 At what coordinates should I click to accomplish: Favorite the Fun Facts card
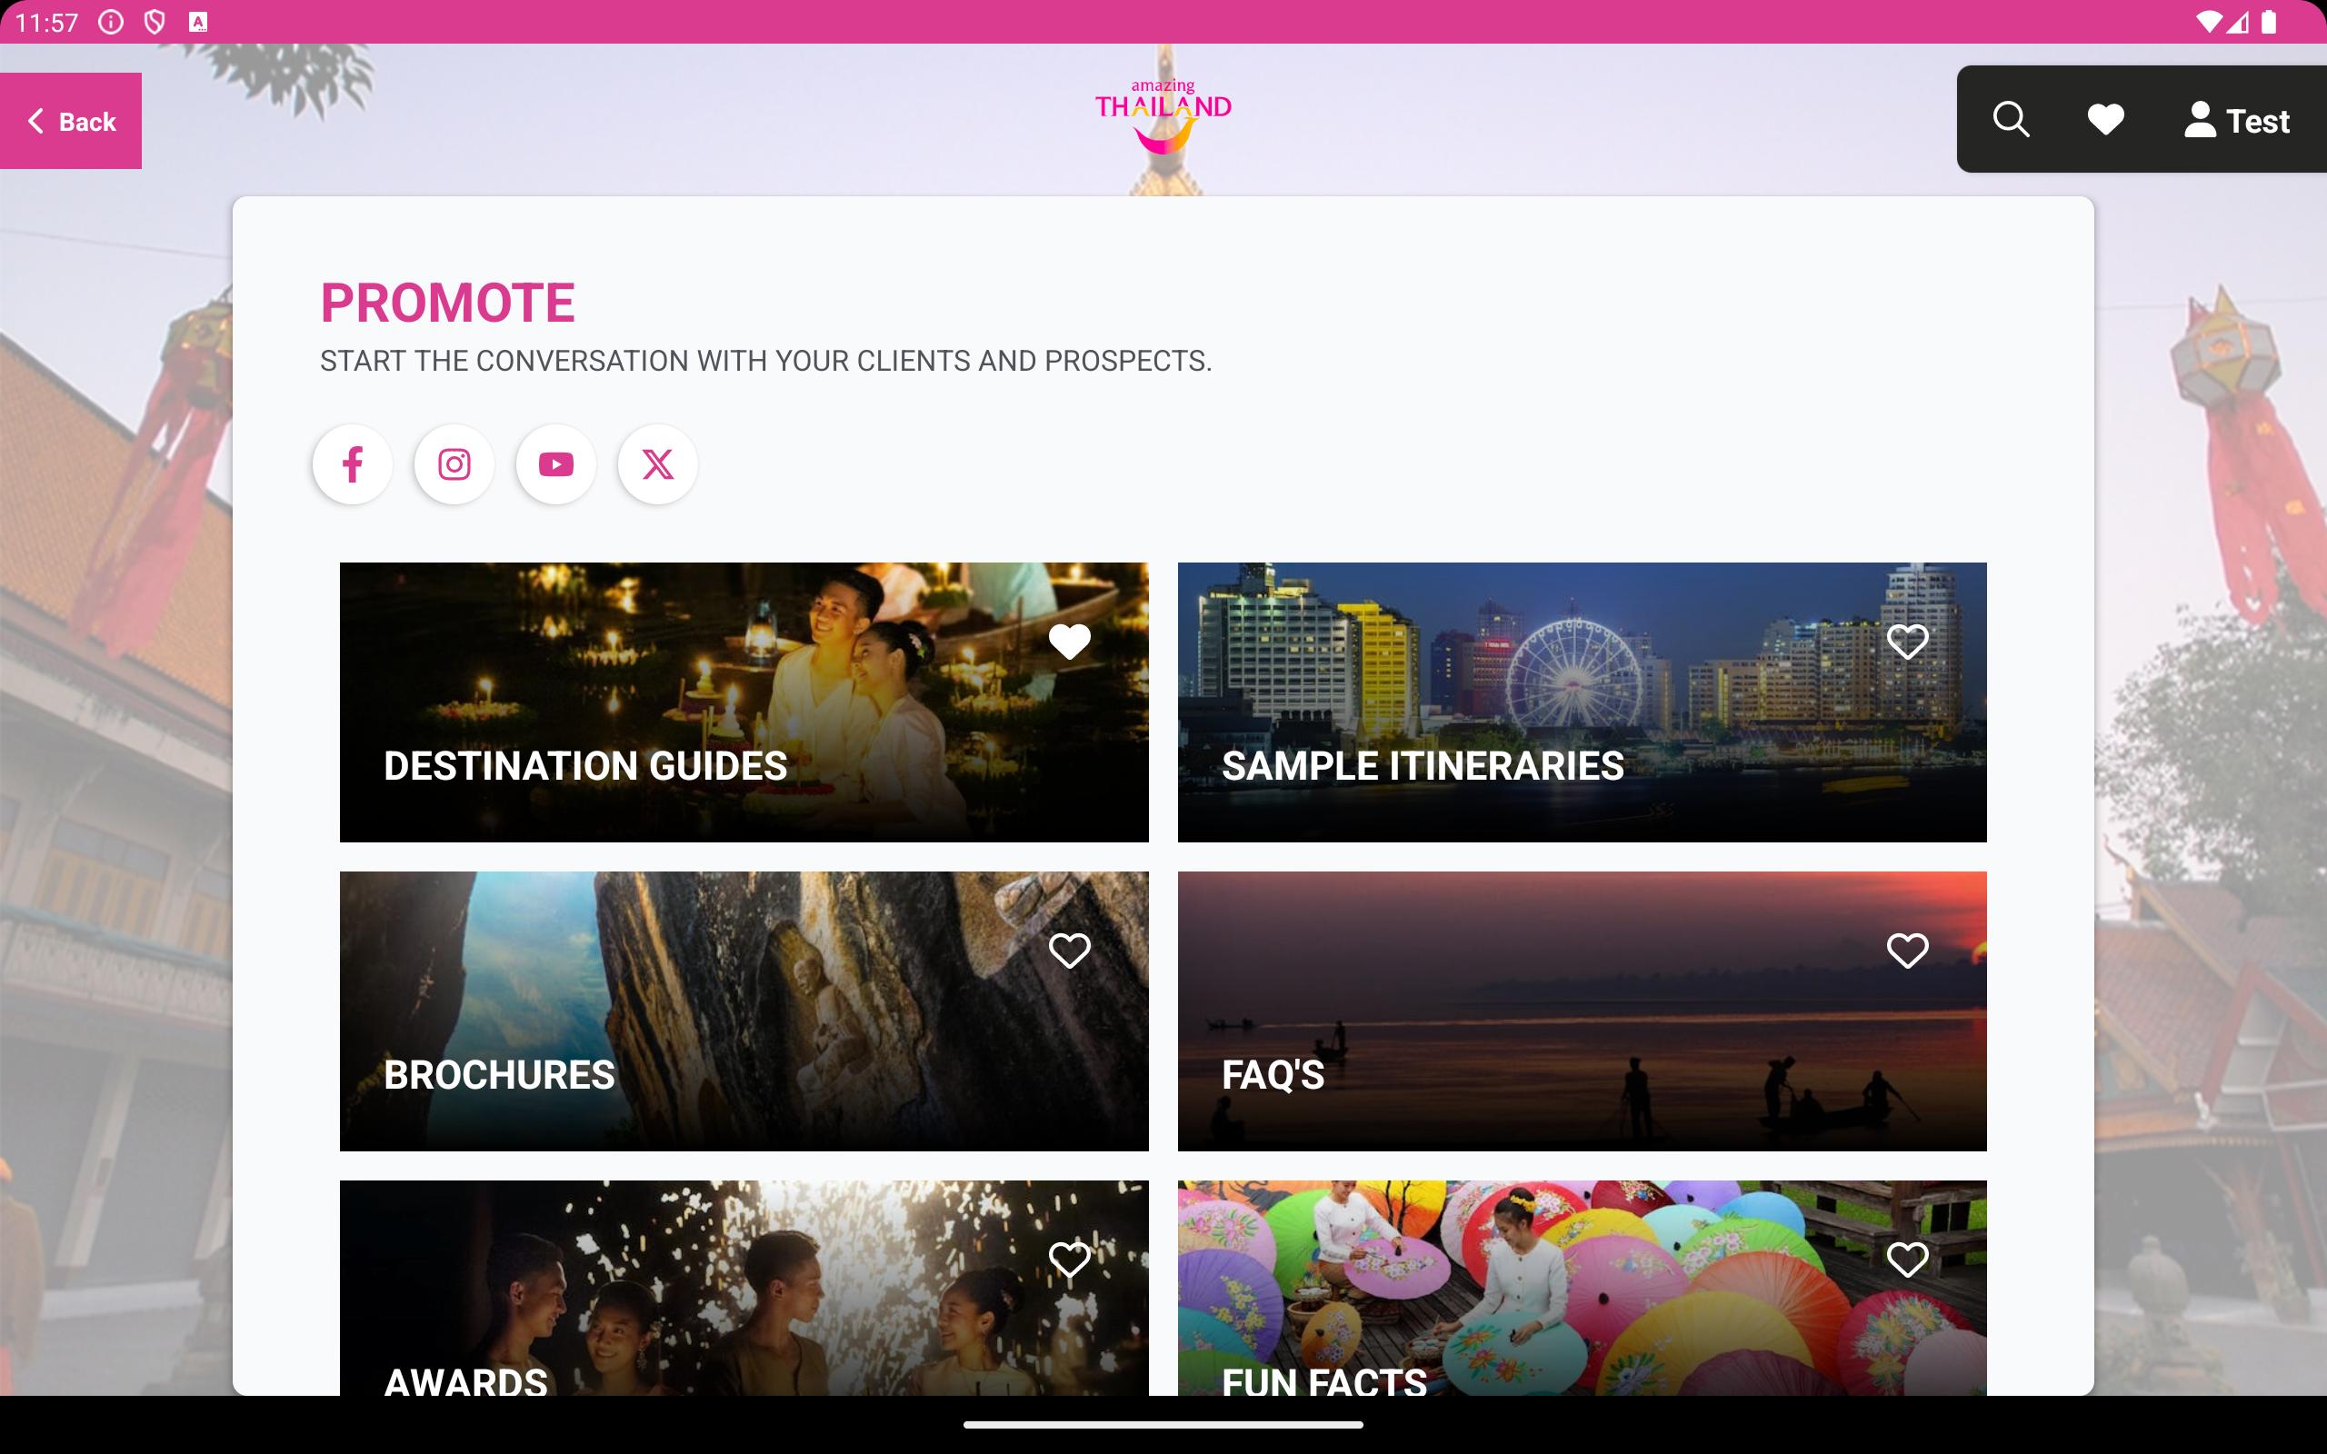[x=1908, y=1259]
